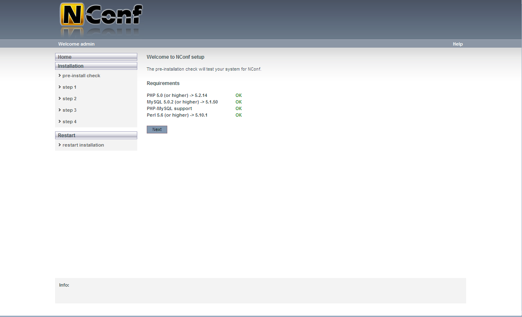Click the OK status beside PHP-MySQL support

(x=239, y=108)
